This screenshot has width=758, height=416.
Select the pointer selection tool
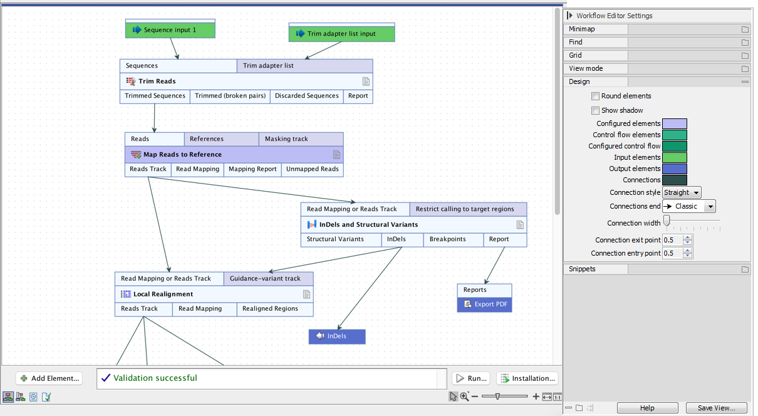[454, 396]
